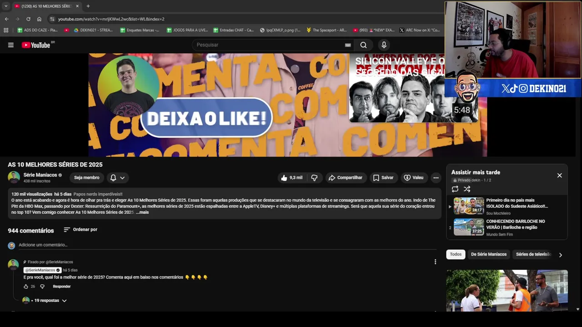Image resolution: width=582 pixels, height=327 pixels.
Task: Toggle playlist shuffle in Assistir mais tarde
Action: tap(467, 189)
